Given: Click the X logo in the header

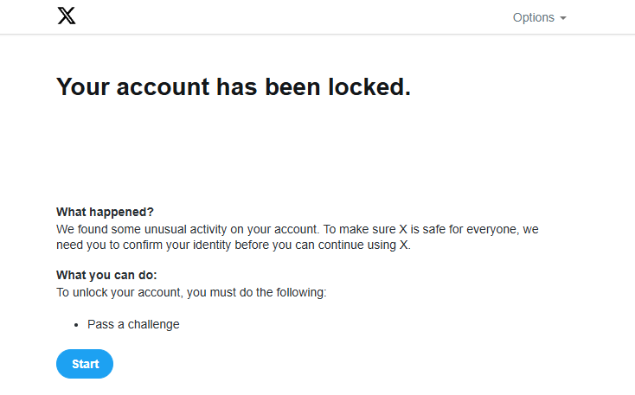Looking at the screenshot, I should pyautogui.click(x=67, y=16).
